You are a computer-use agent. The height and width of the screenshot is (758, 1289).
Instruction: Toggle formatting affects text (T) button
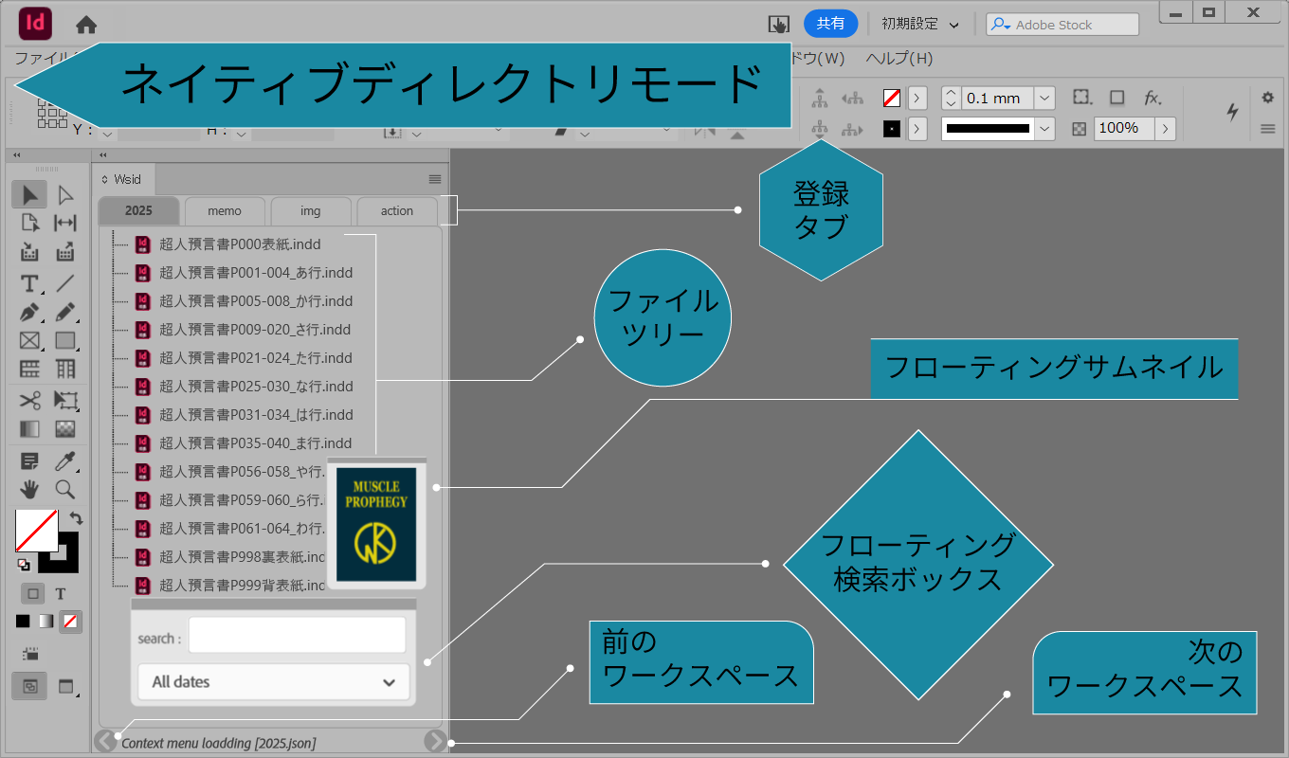coord(61,594)
